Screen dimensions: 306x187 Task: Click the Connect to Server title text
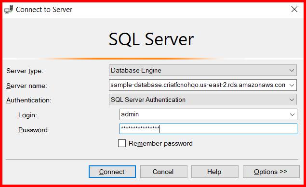coord(44,9)
